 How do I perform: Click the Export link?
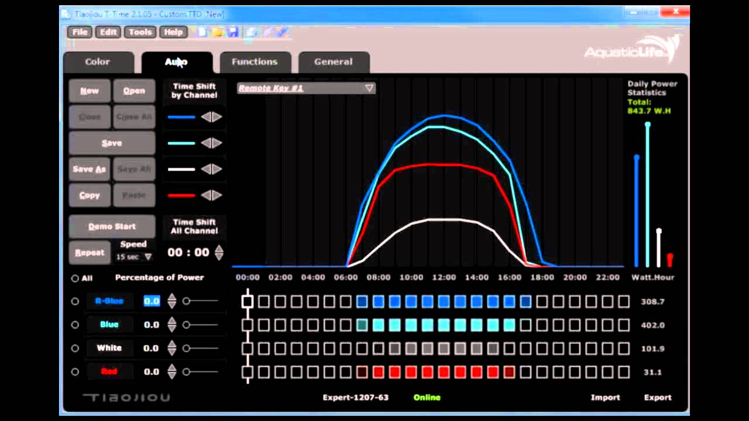(x=658, y=397)
